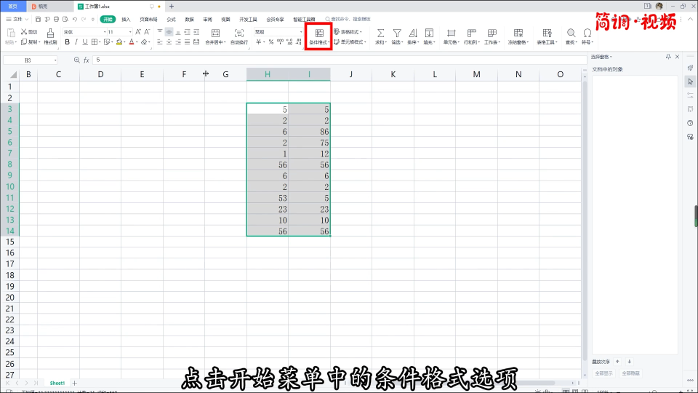This screenshot has width=698, height=393.
Task: Switch to the 插入 (Insert) ribbon tab
Action: point(127,19)
